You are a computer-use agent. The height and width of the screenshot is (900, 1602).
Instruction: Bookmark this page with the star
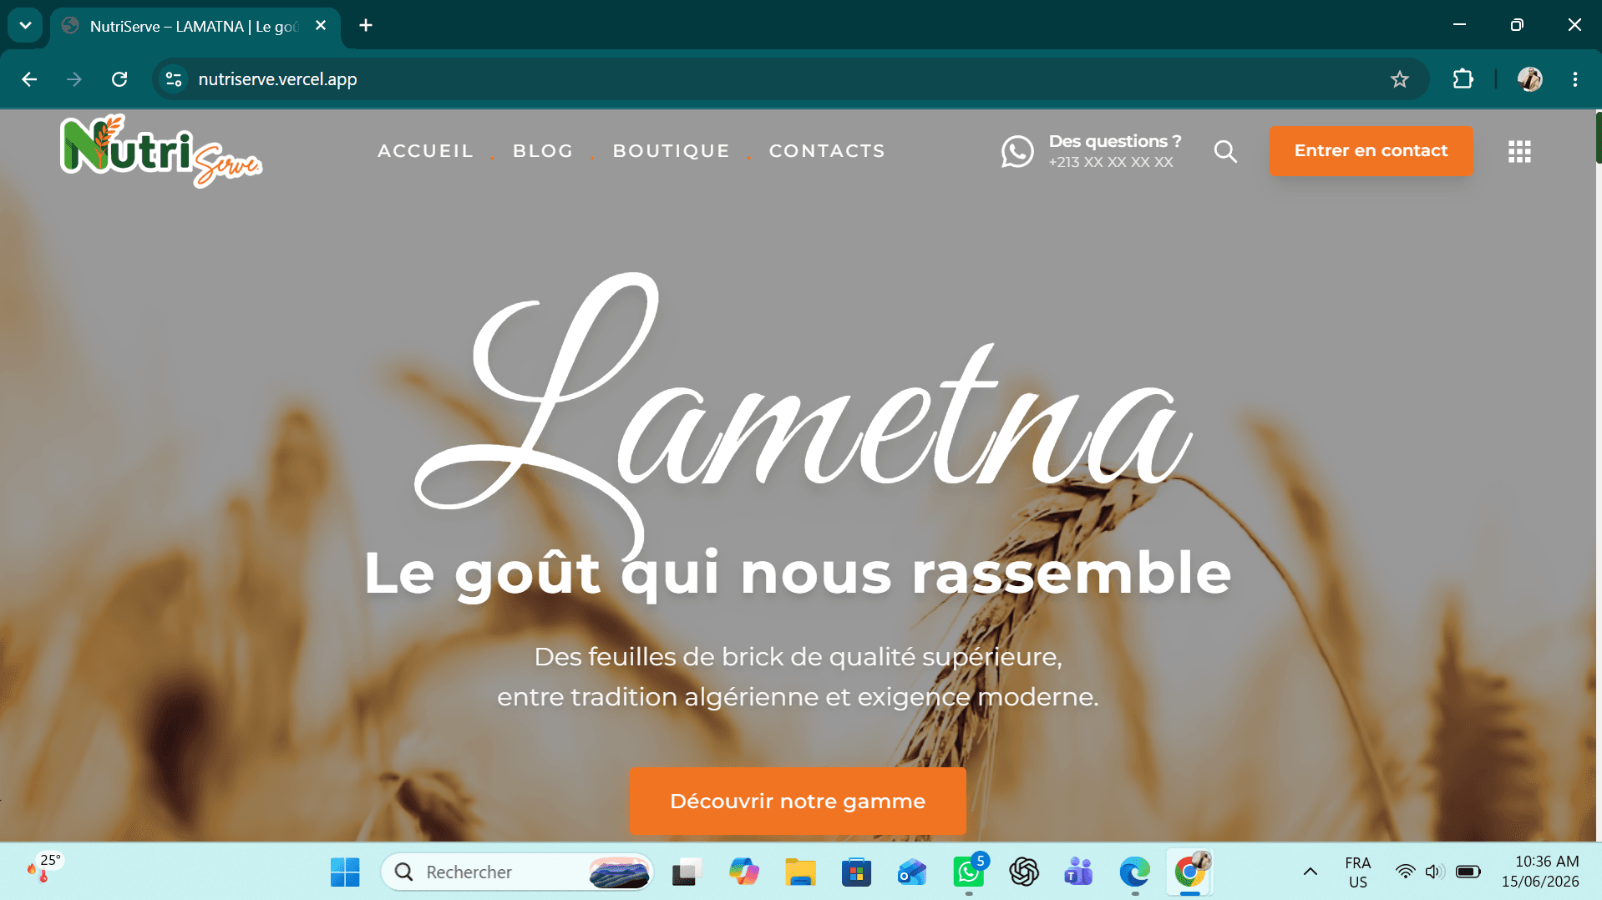tap(1400, 79)
